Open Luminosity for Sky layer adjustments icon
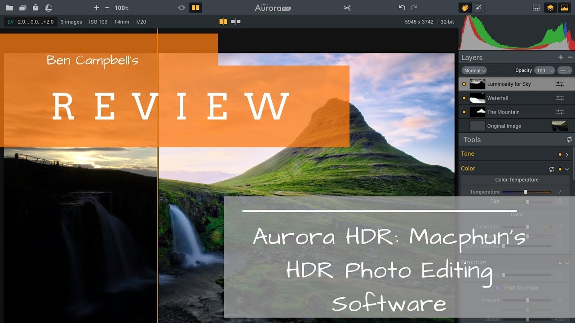 coord(560,84)
